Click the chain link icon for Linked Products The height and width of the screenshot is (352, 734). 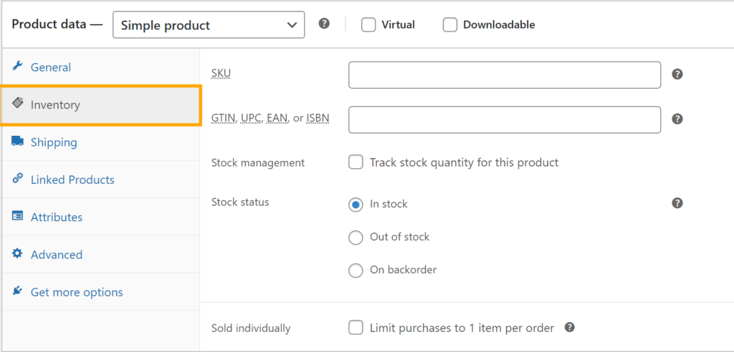pos(18,179)
